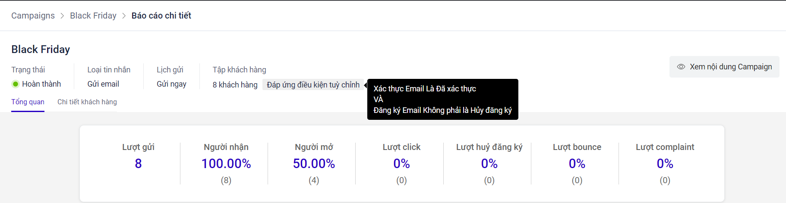Click the chevron after Campaigns breadcrumb
Viewport: 786px width, 203px height.
click(x=62, y=16)
